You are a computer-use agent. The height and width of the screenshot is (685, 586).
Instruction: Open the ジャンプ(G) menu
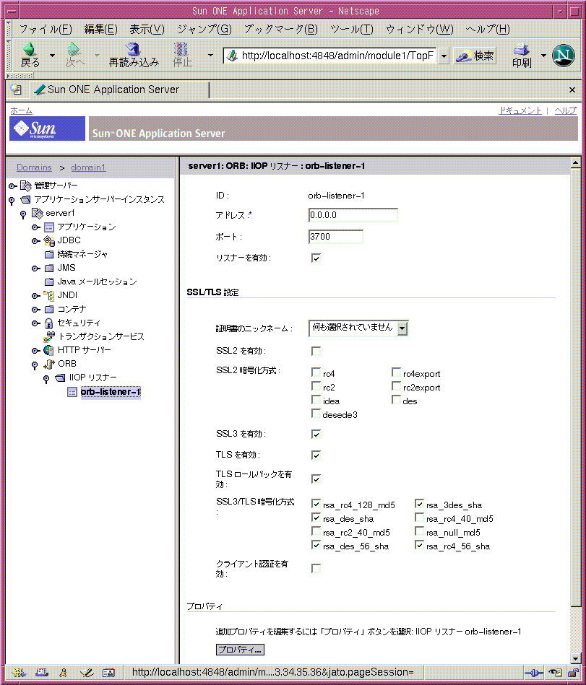coord(204,30)
